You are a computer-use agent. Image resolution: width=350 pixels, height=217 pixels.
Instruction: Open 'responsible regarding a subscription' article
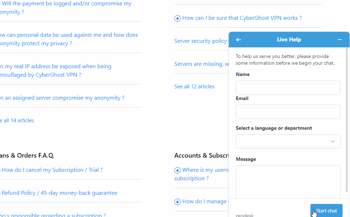[x=53, y=215]
